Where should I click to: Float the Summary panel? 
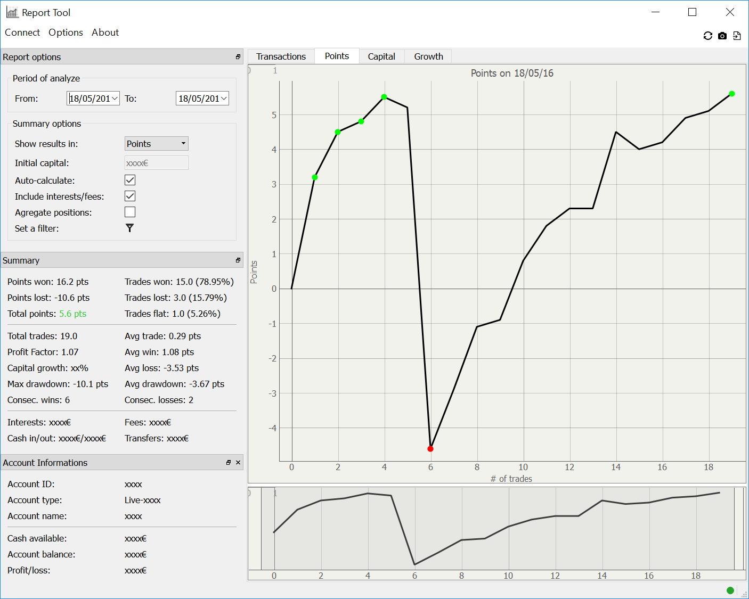click(x=238, y=260)
